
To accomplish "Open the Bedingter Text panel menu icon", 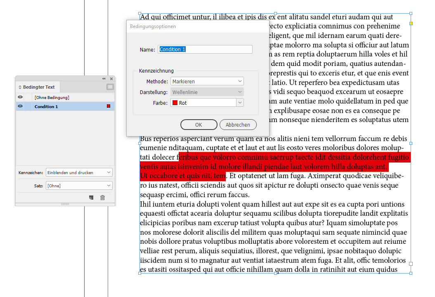I will (x=110, y=87).
